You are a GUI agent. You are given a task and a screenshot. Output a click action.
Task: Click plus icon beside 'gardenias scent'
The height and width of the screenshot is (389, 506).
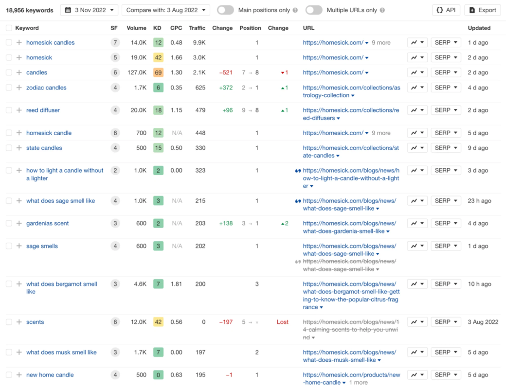click(19, 223)
